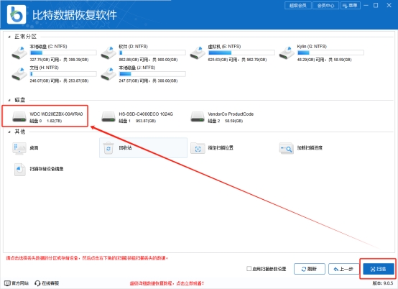The image size is (398, 289).
Task: Collapse the 正常分区 section
Action: [9, 37]
